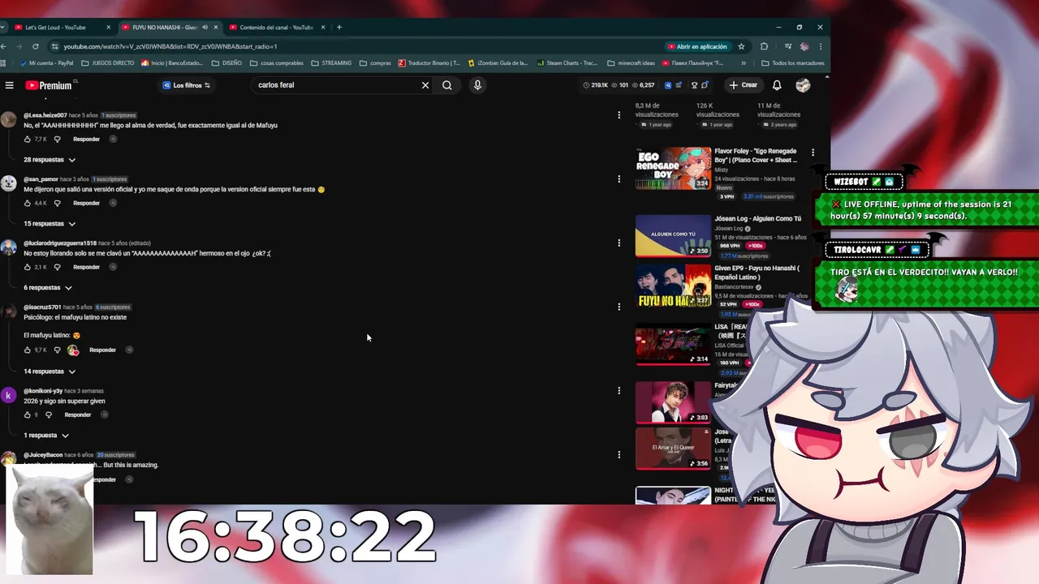Reply to @san_pamor with Responder
The image size is (1039, 584).
[x=86, y=203]
